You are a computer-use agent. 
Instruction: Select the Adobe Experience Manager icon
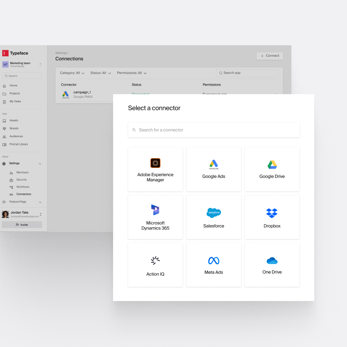155,163
